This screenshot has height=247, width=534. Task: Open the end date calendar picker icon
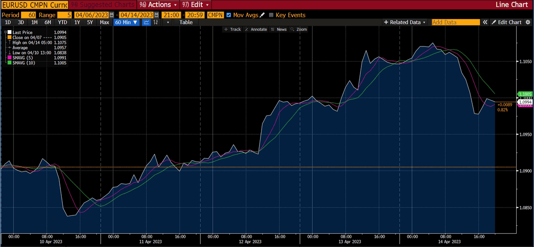pos(156,15)
